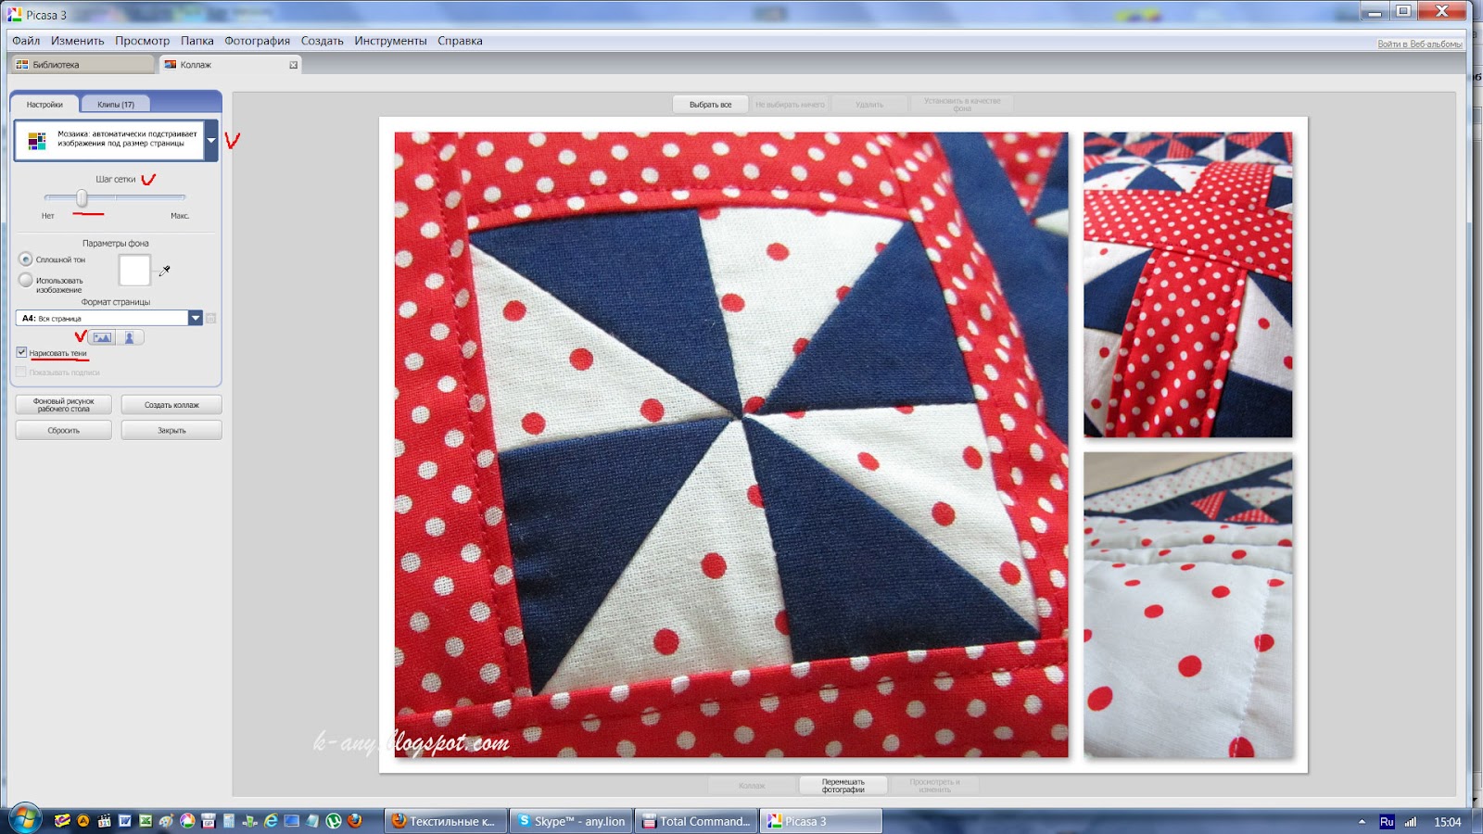The width and height of the screenshot is (1483, 834).
Task: Switch to the Настройки tab
Action: pos(44,104)
